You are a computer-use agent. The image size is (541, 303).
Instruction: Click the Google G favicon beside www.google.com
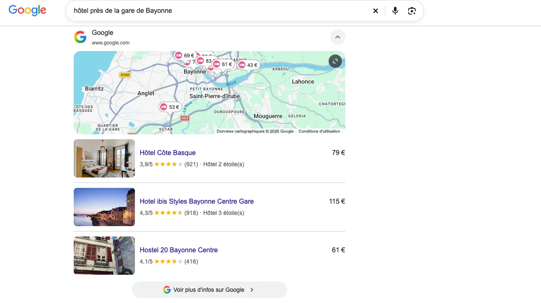(80, 37)
